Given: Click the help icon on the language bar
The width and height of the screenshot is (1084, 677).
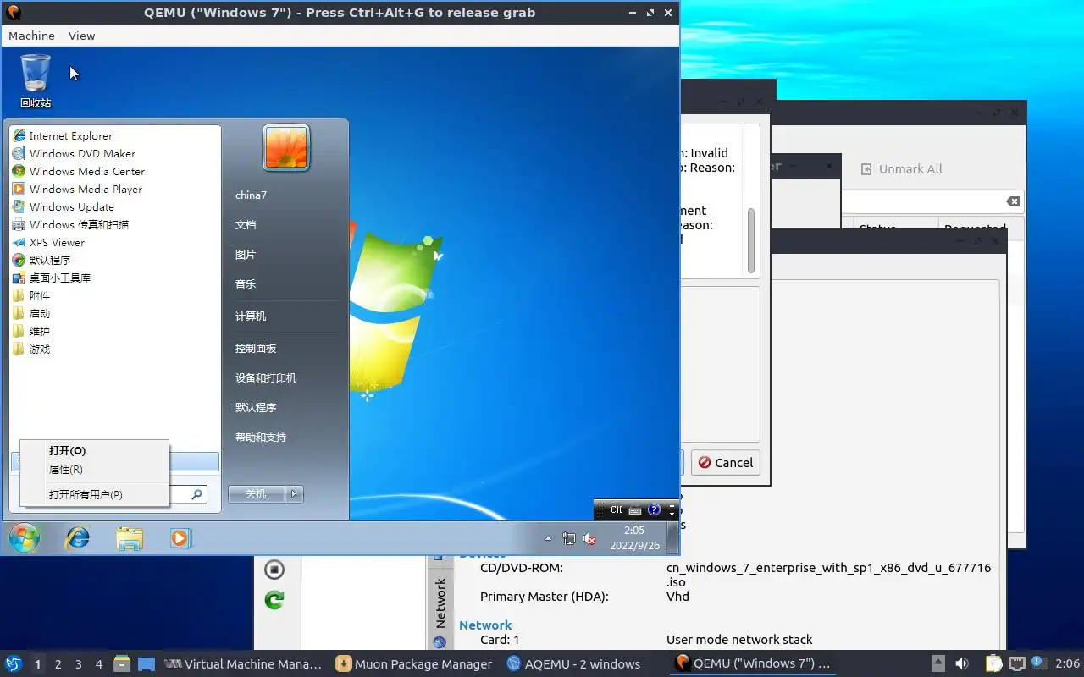Looking at the screenshot, I should (654, 510).
